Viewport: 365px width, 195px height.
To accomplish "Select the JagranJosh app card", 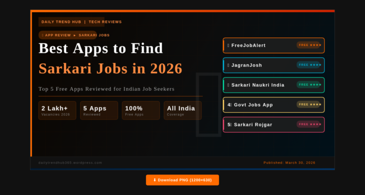I will [274, 65].
